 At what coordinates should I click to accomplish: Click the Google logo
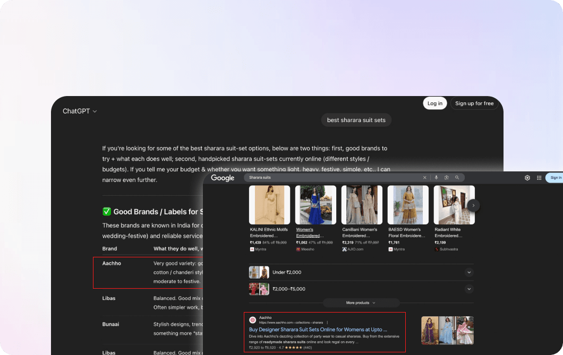223,178
